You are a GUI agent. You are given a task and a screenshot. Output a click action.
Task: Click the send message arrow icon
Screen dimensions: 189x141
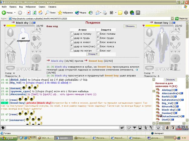[x=122, y=128]
